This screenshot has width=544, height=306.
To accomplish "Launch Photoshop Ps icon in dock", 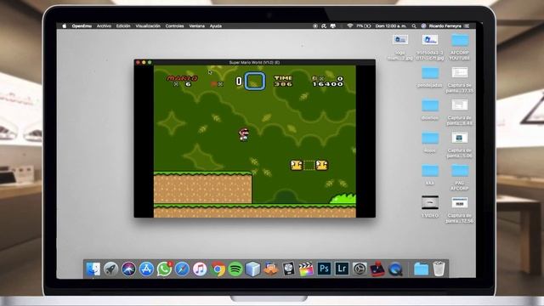I will [x=324, y=269].
